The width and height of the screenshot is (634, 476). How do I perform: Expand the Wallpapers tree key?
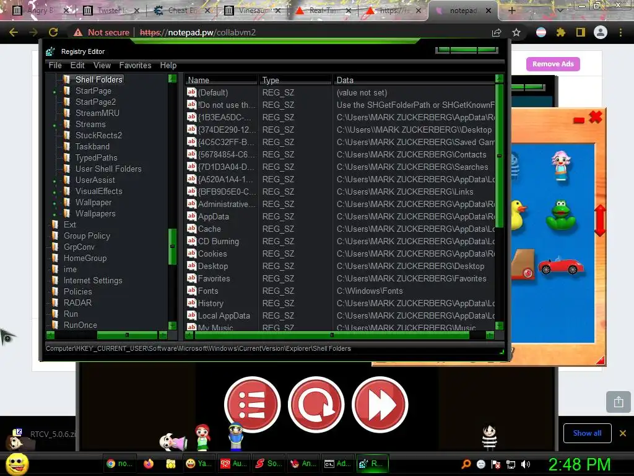point(54,215)
